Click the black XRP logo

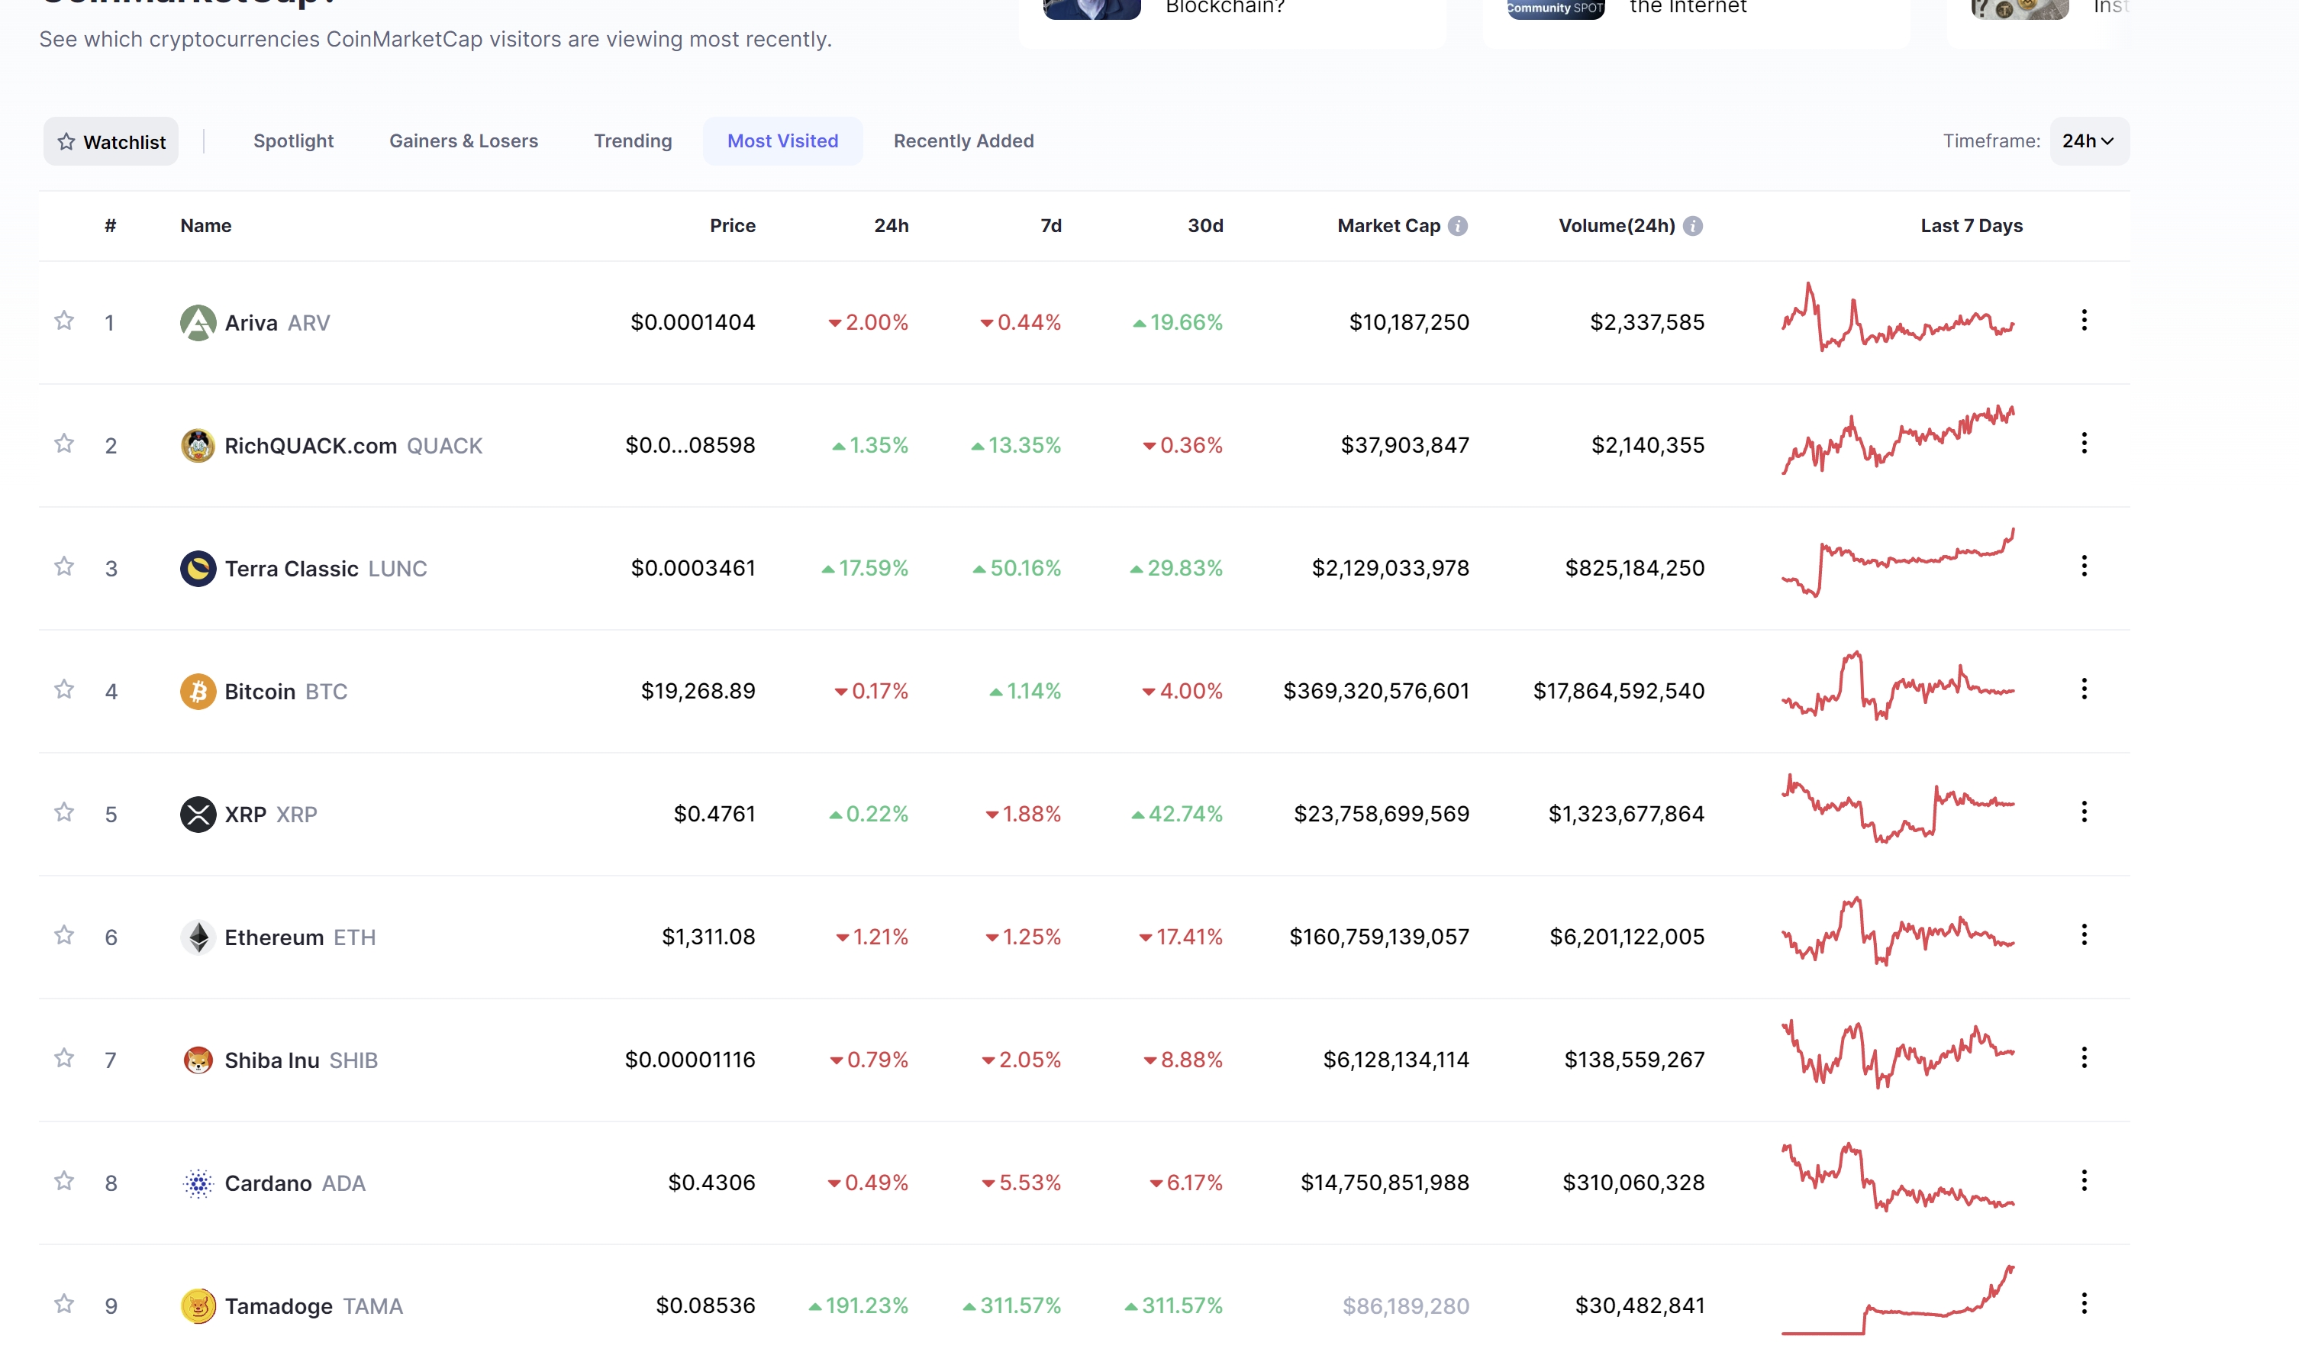coord(198,814)
